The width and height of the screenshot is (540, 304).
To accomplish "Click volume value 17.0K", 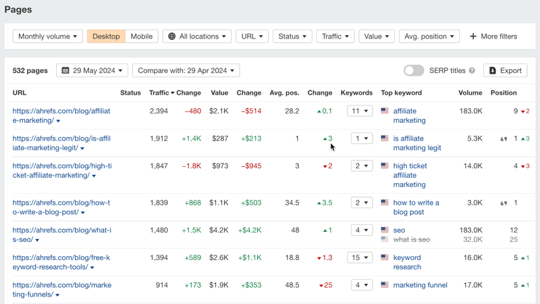I will tap(473, 285).
